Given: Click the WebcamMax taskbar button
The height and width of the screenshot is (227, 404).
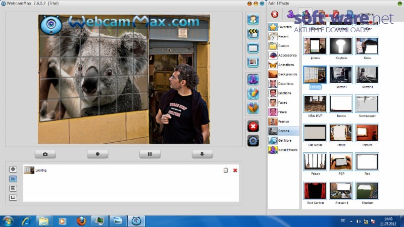Looking at the screenshot, I should click(136, 221).
